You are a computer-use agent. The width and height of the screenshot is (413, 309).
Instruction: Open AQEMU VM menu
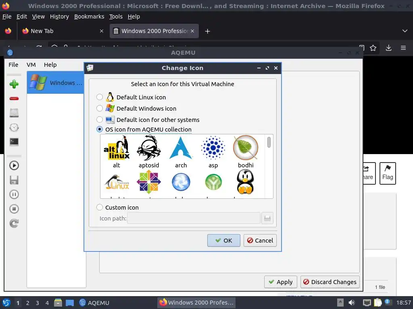click(x=31, y=65)
